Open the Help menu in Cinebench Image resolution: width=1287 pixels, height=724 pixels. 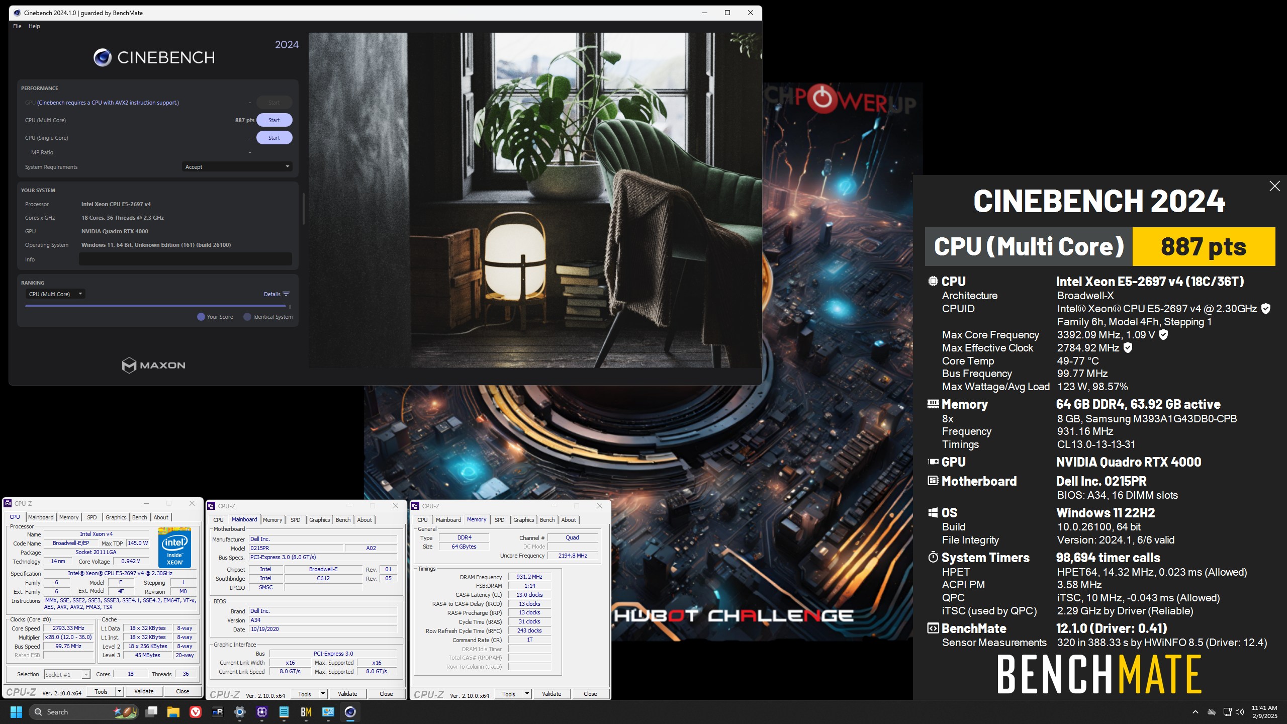click(34, 26)
